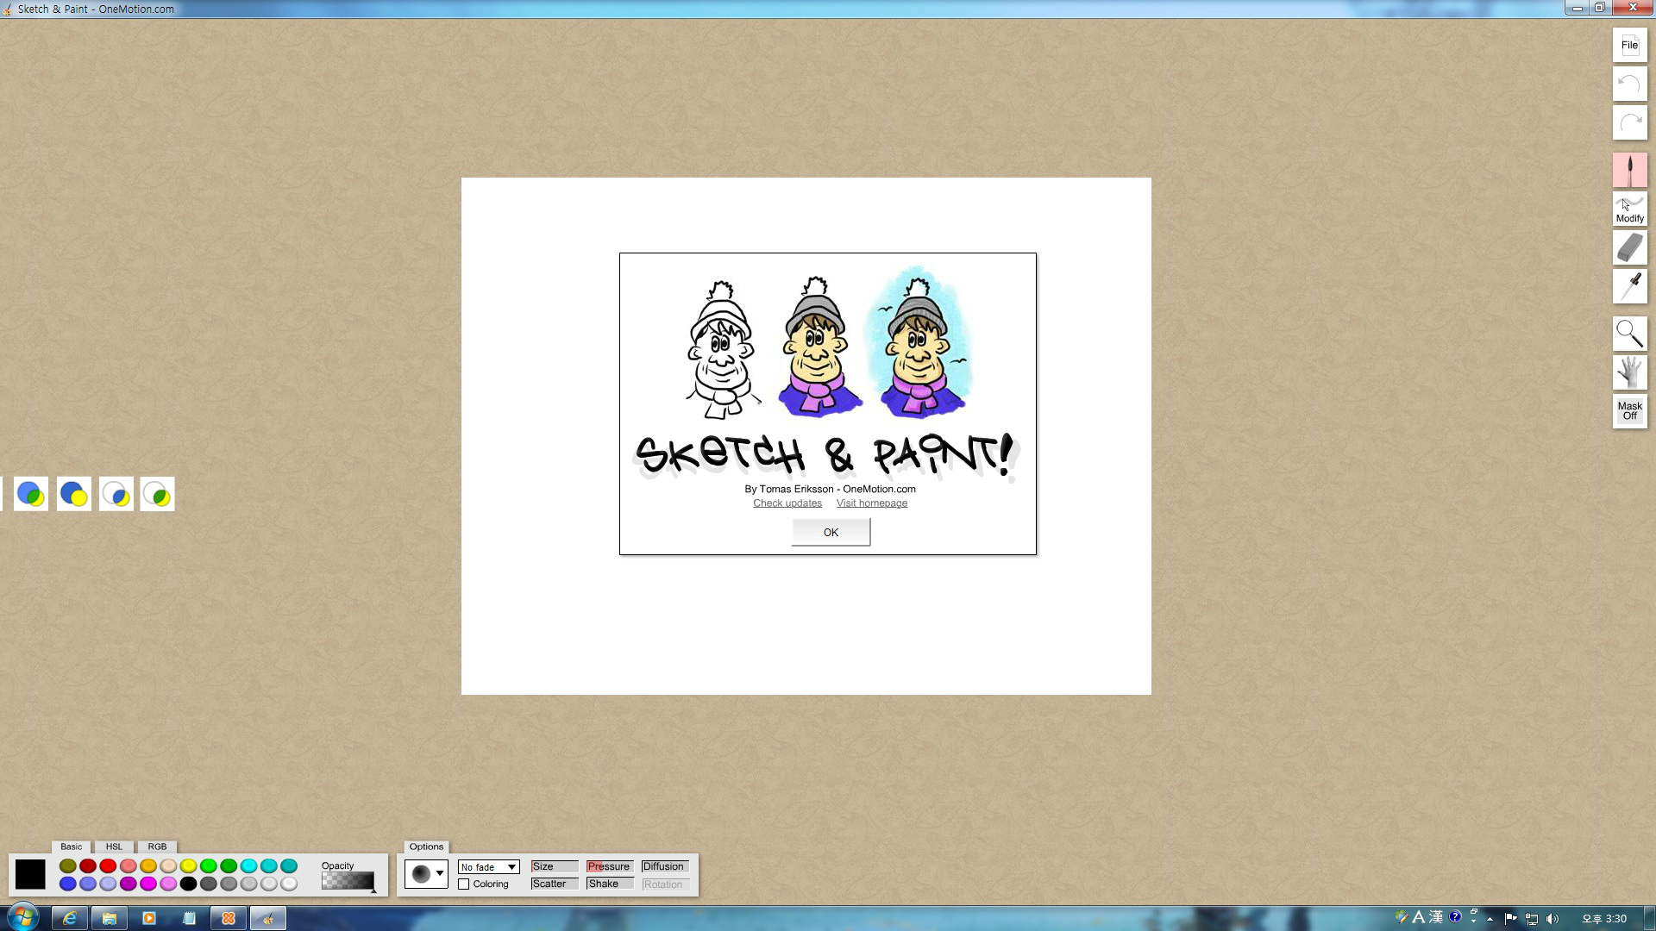Click the white circle with blue-yellow dot icon
Viewport: 1656px width, 931px height.
pos(116,494)
